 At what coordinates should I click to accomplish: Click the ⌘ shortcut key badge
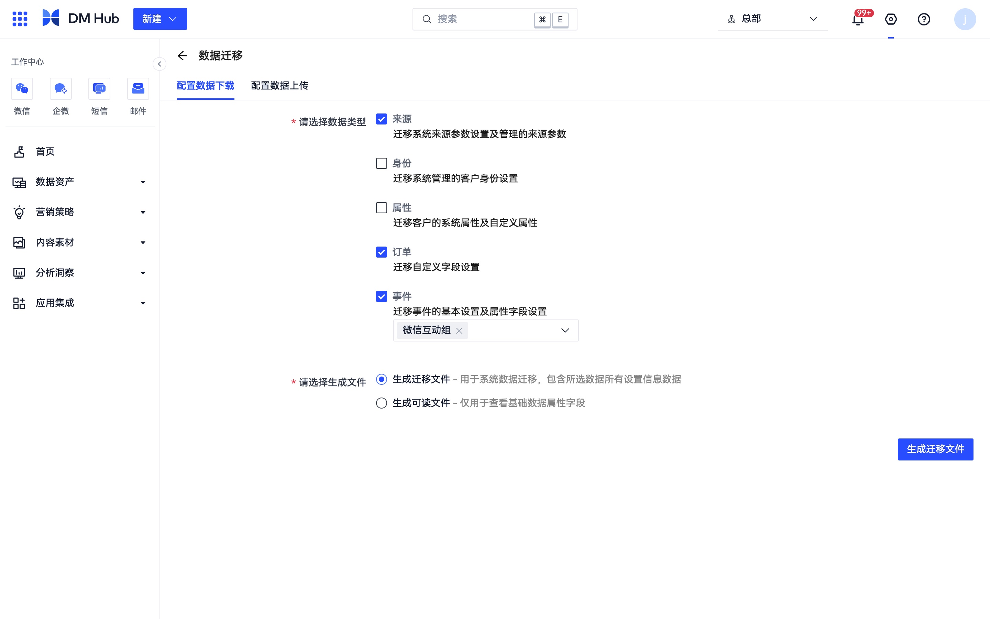point(542,19)
